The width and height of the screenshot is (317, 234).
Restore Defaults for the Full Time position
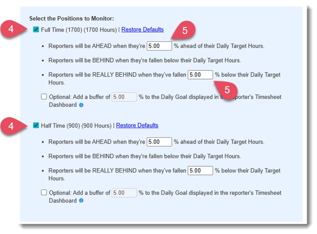point(142,29)
